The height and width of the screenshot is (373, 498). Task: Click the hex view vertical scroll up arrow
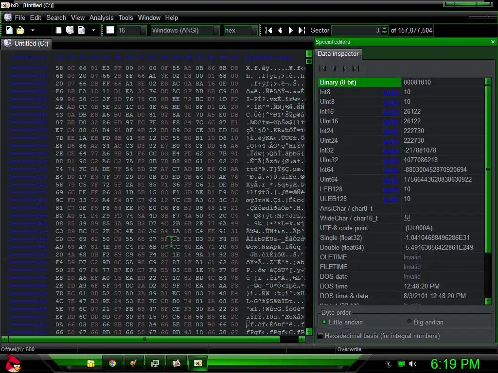click(309, 53)
